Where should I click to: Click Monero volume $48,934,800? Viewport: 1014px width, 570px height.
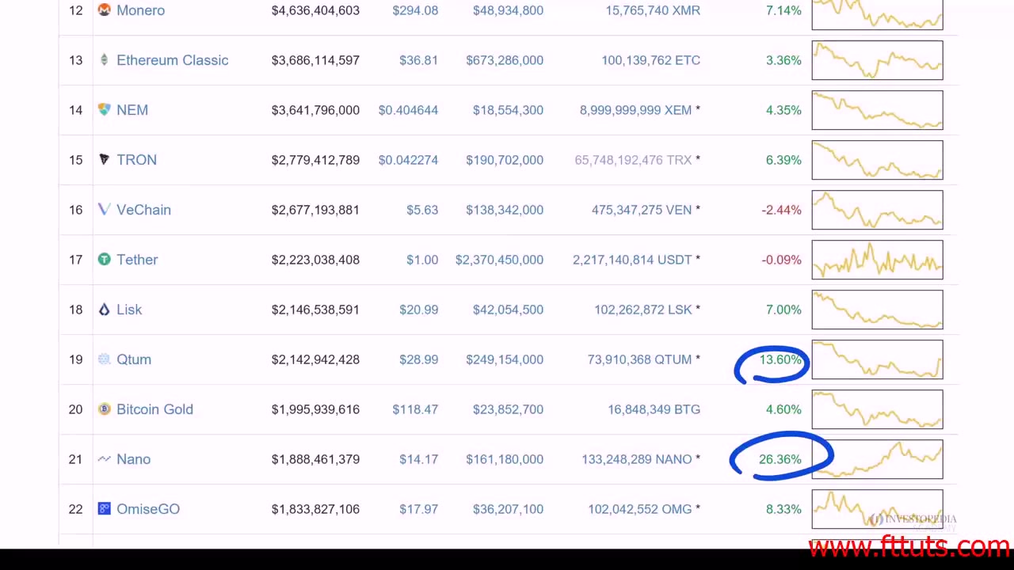[x=508, y=10]
